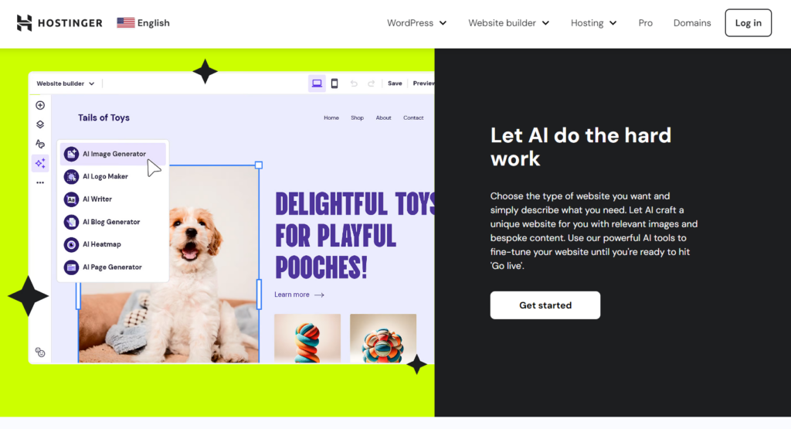This screenshot has width=791, height=429.
Task: Expand the Hosting dropdown menu
Action: 594,22
